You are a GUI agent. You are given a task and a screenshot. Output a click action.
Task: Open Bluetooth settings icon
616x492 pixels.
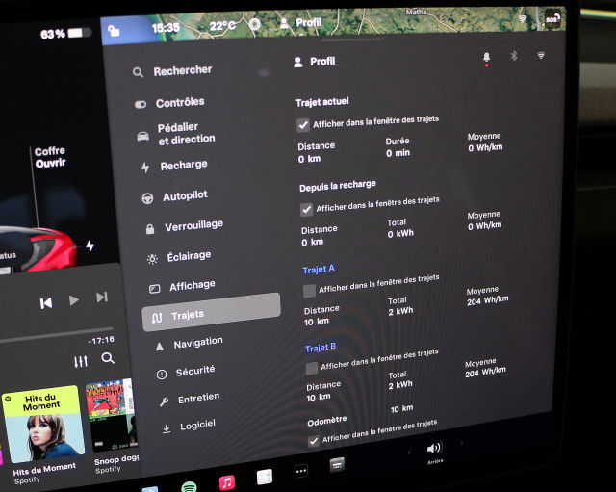click(x=514, y=56)
